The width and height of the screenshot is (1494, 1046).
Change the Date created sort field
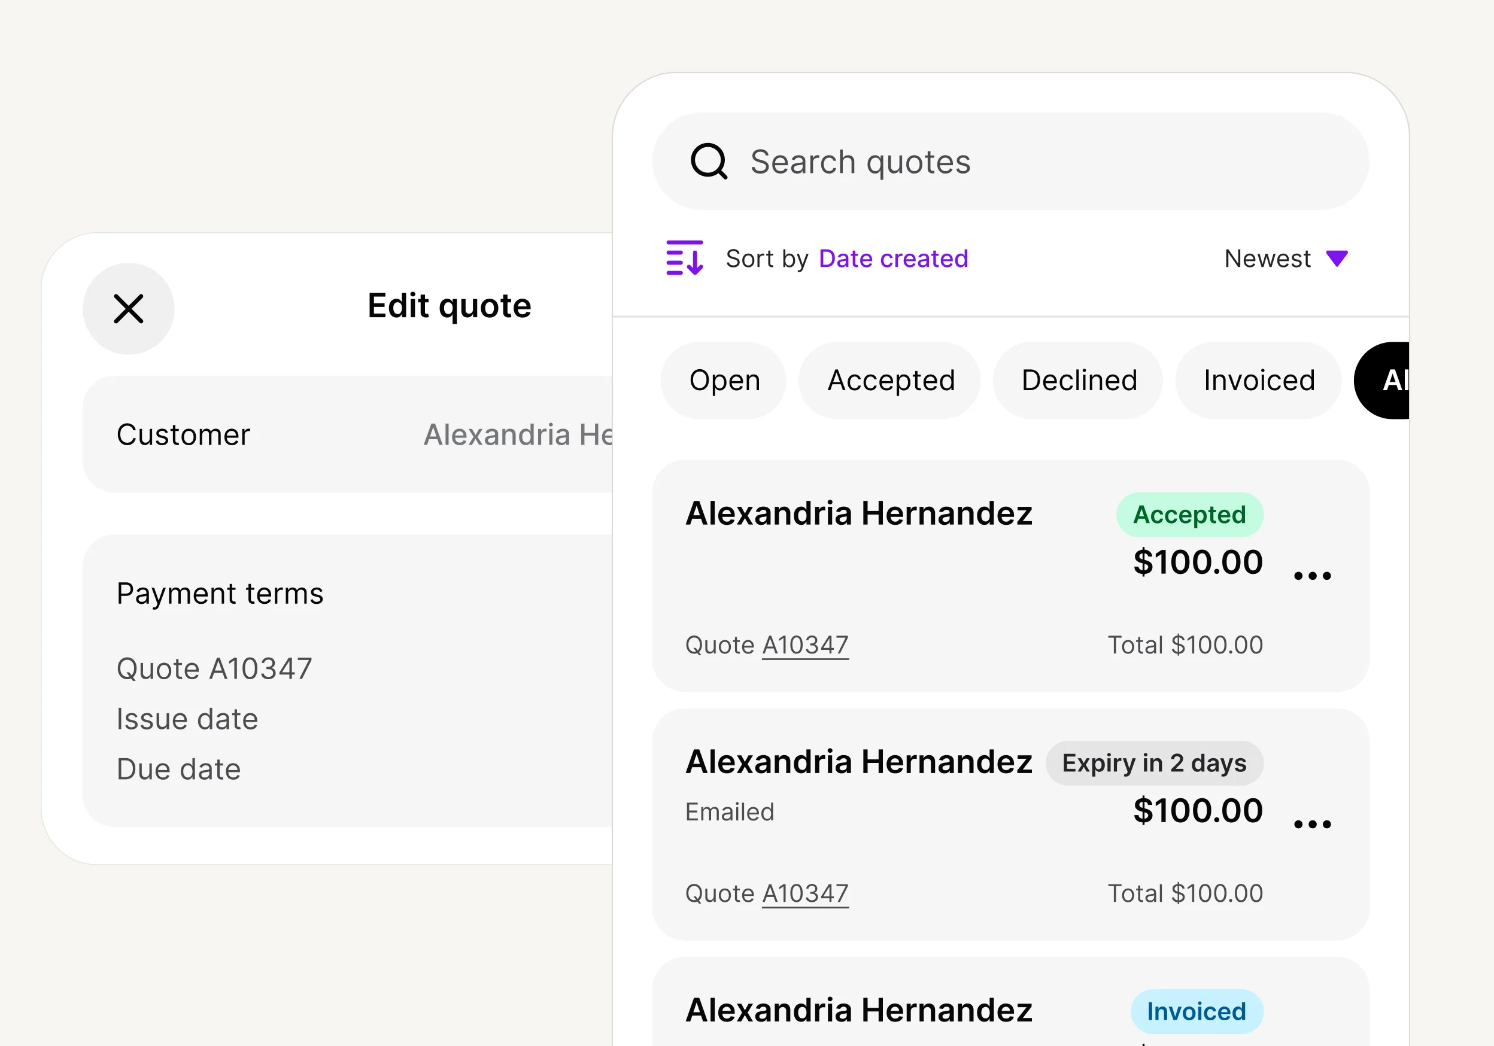coord(893,259)
